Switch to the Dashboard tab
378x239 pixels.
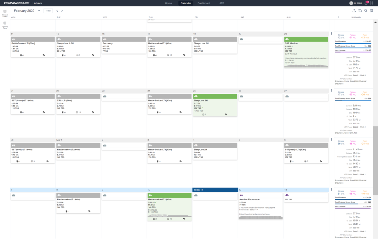(x=204, y=3)
